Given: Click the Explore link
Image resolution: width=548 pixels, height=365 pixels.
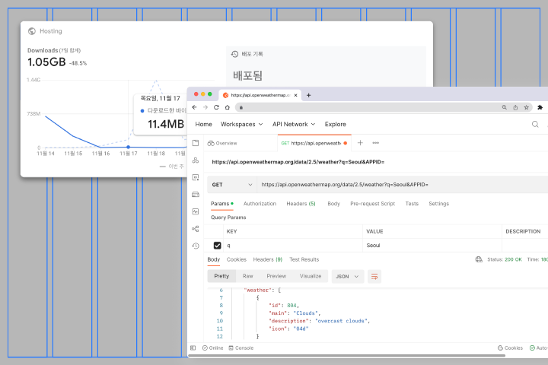Looking at the screenshot, I should click(x=336, y=125).
